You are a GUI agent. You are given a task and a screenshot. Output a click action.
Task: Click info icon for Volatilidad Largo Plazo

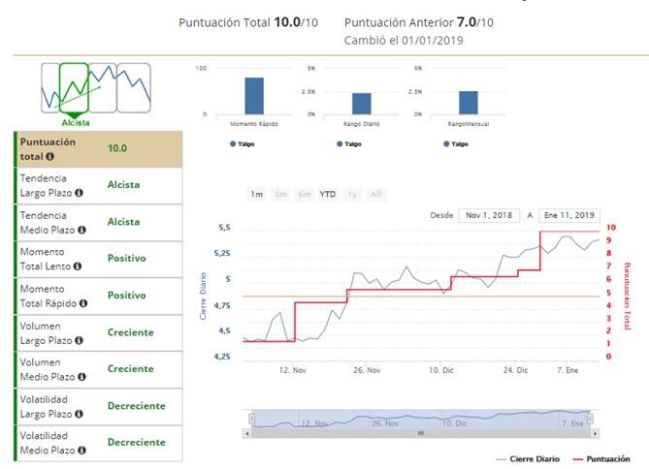(x=79, y=414)
